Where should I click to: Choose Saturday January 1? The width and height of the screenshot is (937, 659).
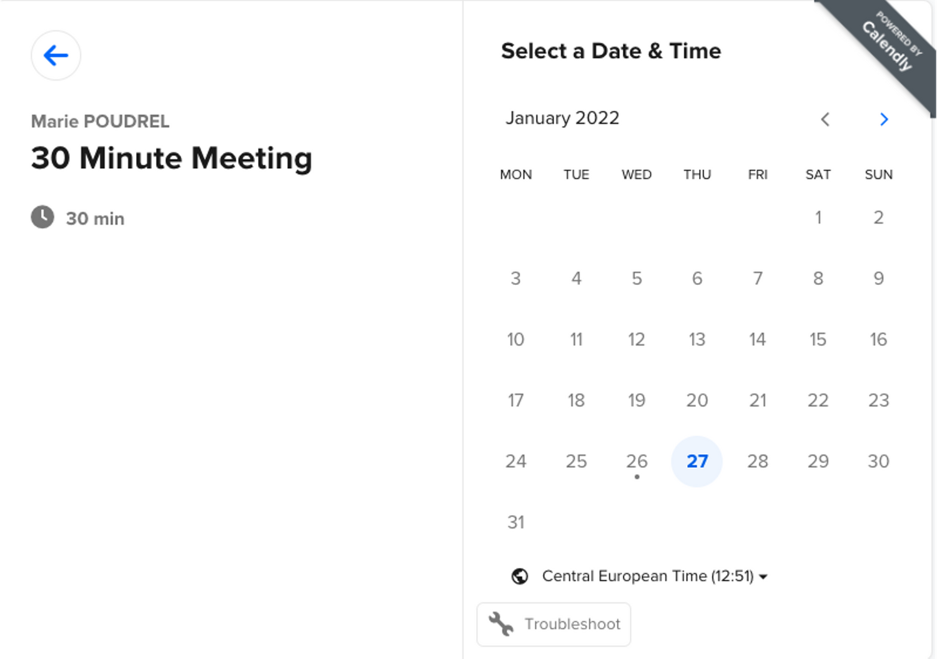pyautogui.click(x=818, y=218)
